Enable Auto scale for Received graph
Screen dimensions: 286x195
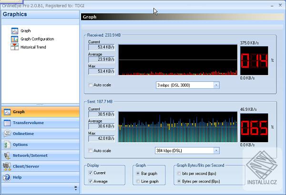coord(91,85)
